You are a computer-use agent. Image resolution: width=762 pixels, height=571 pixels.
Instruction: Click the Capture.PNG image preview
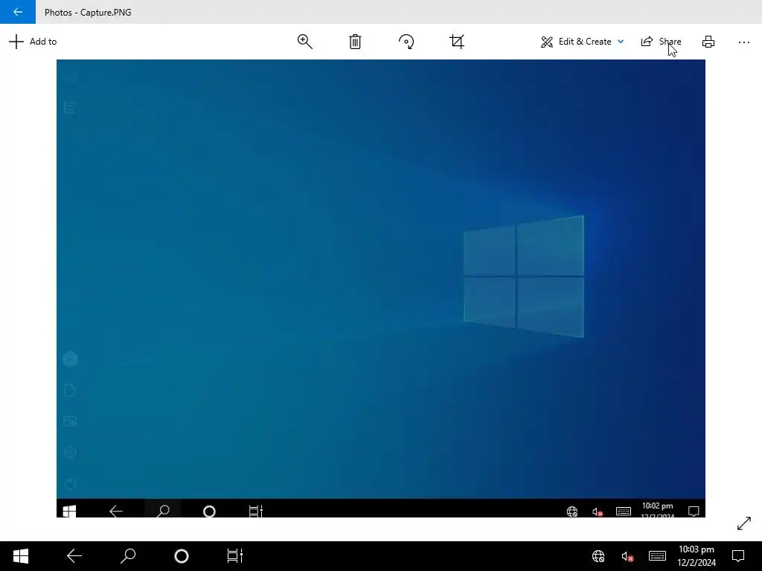point(381,288)
